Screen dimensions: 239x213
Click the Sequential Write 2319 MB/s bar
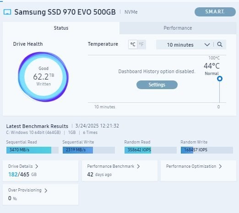(89, 150)
